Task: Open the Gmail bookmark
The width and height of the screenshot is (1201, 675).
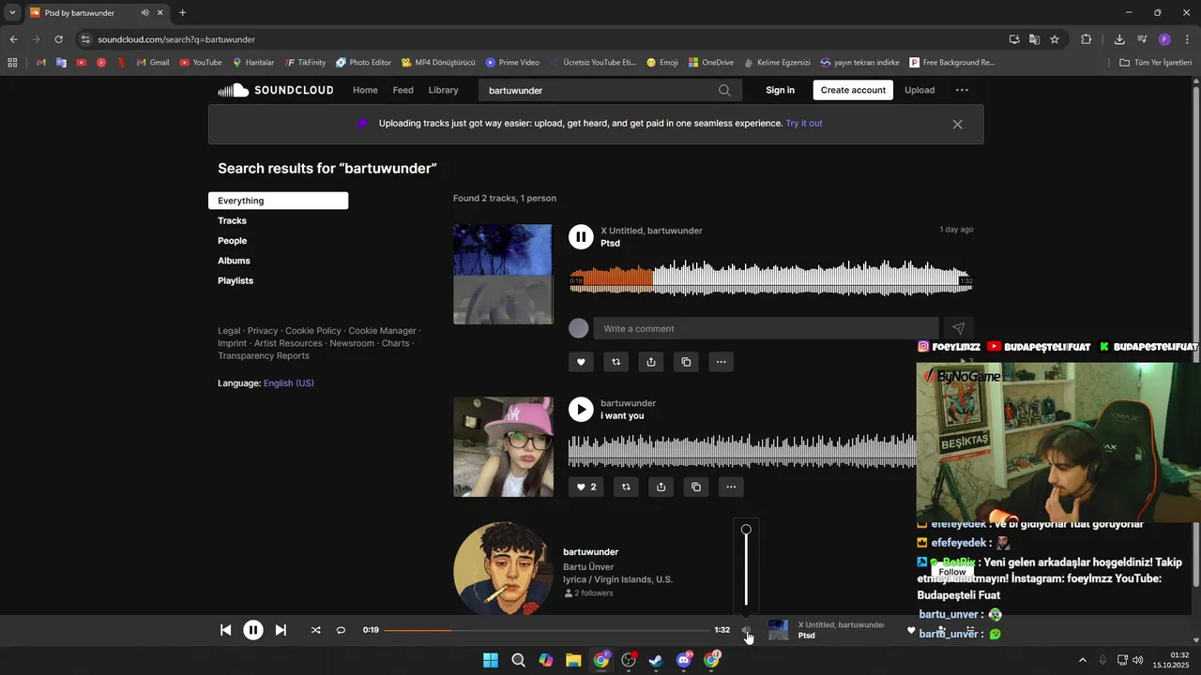Action: (153, 63)
